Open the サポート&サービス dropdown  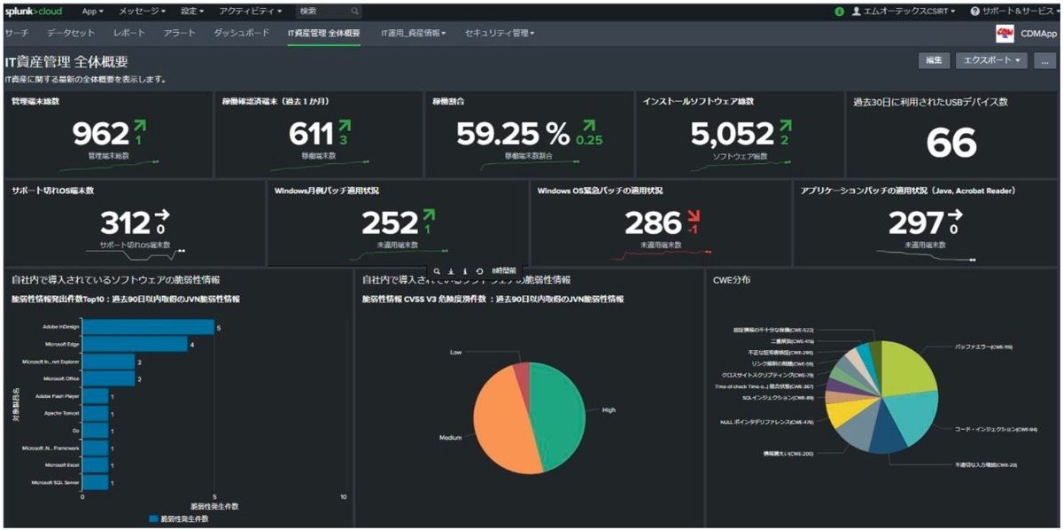(x=1015, y=12)
